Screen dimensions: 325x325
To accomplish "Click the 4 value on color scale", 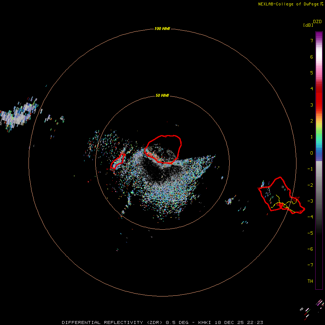I will (x=312, y=89).
